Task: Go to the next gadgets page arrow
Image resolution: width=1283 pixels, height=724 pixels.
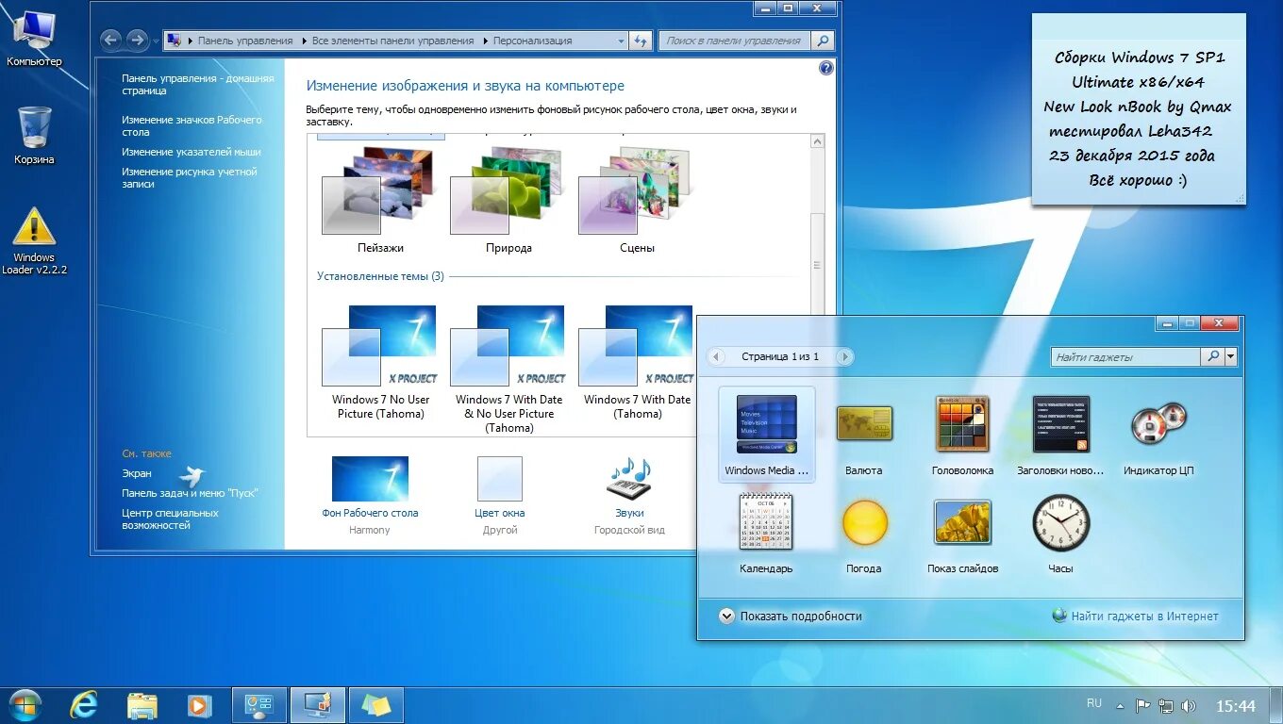Action: pyautogui.click(x=844, y=356)
